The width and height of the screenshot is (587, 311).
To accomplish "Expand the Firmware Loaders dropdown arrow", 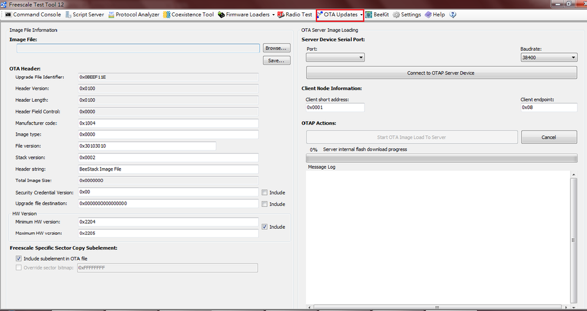I will coord(274,15).
